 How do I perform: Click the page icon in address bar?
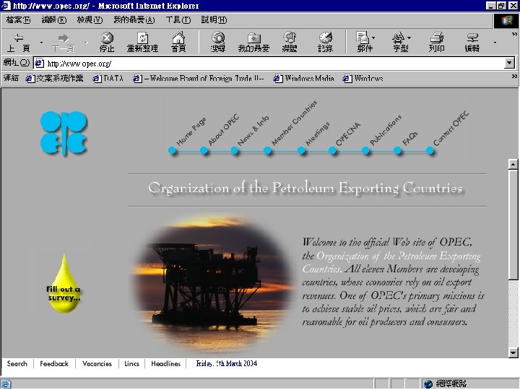(x=40, y=63)
